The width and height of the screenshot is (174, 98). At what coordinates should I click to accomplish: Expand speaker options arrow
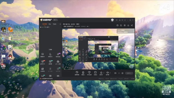[x=110, y=73]
